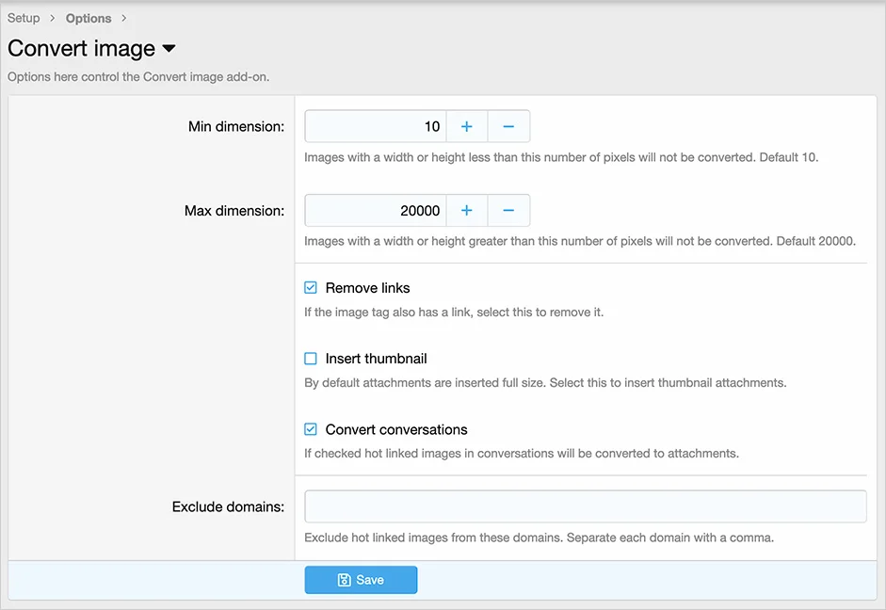Click the "Min dimension:" field label
Screen dimensions: 886x610
click(x=235, y=126)
